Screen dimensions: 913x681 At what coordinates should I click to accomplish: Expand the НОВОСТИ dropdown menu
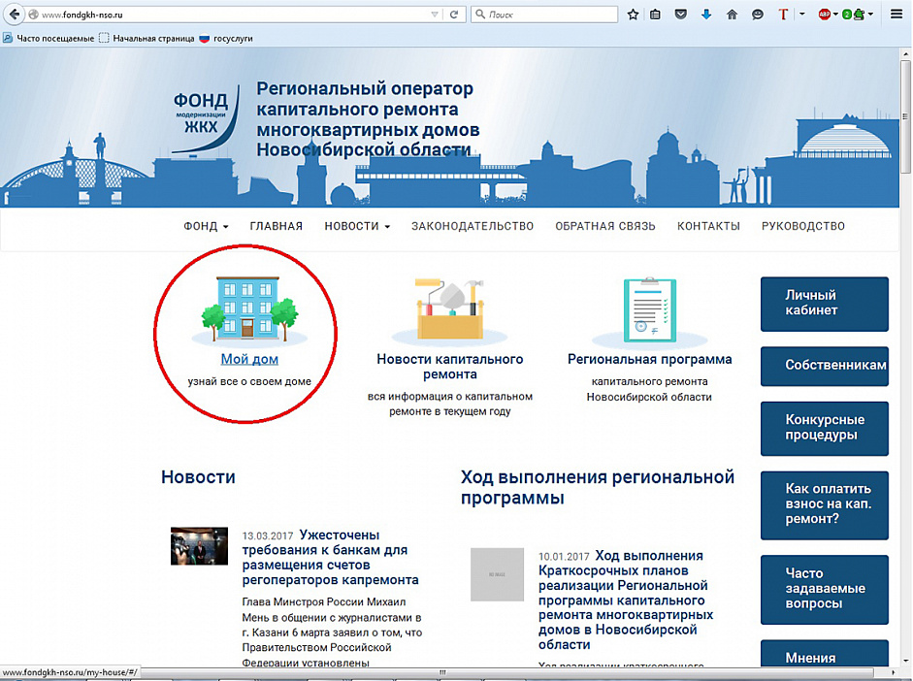pyautogui.click(x=357, y=226)
